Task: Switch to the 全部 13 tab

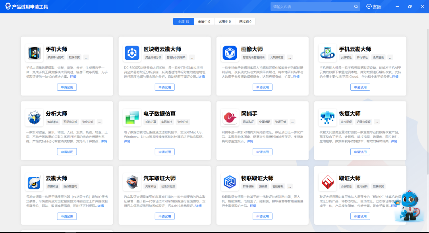Action: pos(184,21)
